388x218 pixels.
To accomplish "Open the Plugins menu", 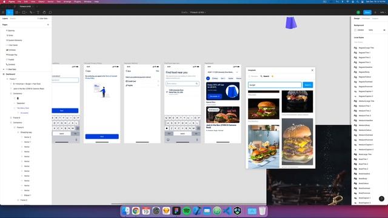I will pos(78,1).
